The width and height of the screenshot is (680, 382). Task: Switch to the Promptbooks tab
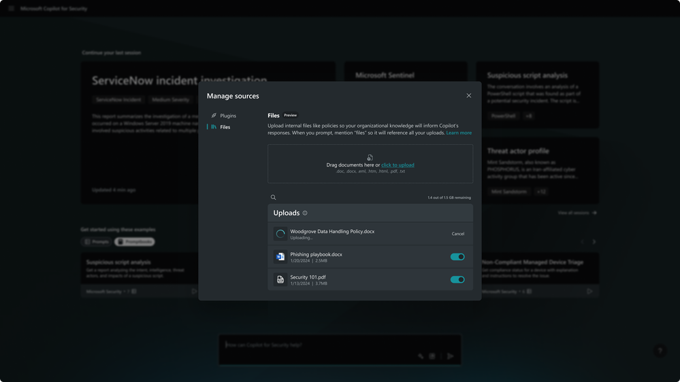pos(135,242)
